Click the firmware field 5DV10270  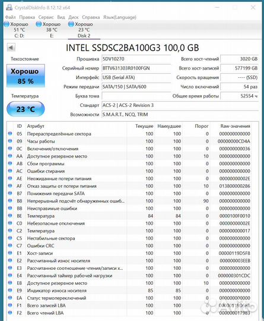pyautogui.click(x=136, y=59)
